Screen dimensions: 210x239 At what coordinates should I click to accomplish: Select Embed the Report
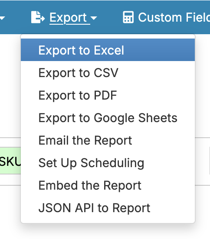[x=108, y=185]
